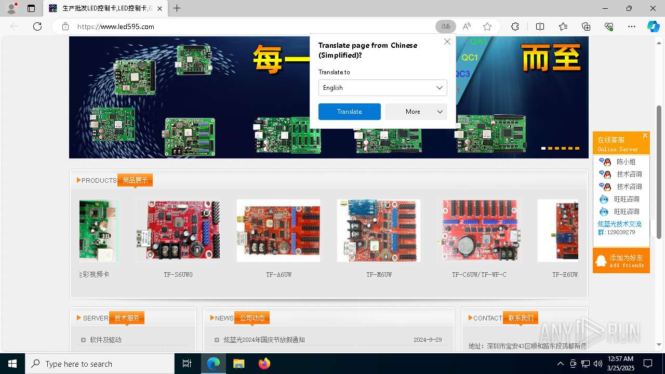Toggle Split screen icon
Screen dimensions: 665x374
click(x=540, y=26)
